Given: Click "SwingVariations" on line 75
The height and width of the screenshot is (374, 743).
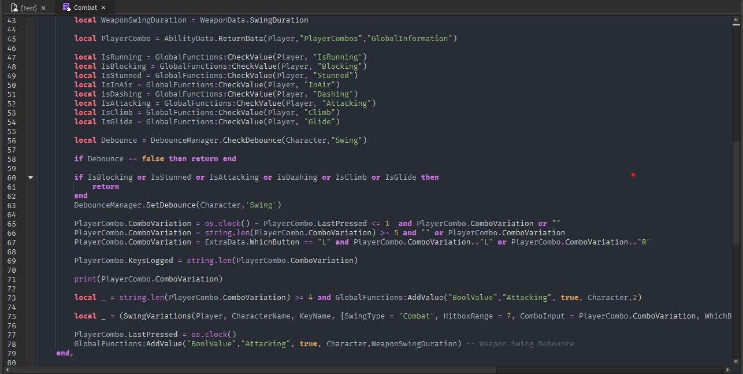Looking at the screenshot, I should [158, 316].
